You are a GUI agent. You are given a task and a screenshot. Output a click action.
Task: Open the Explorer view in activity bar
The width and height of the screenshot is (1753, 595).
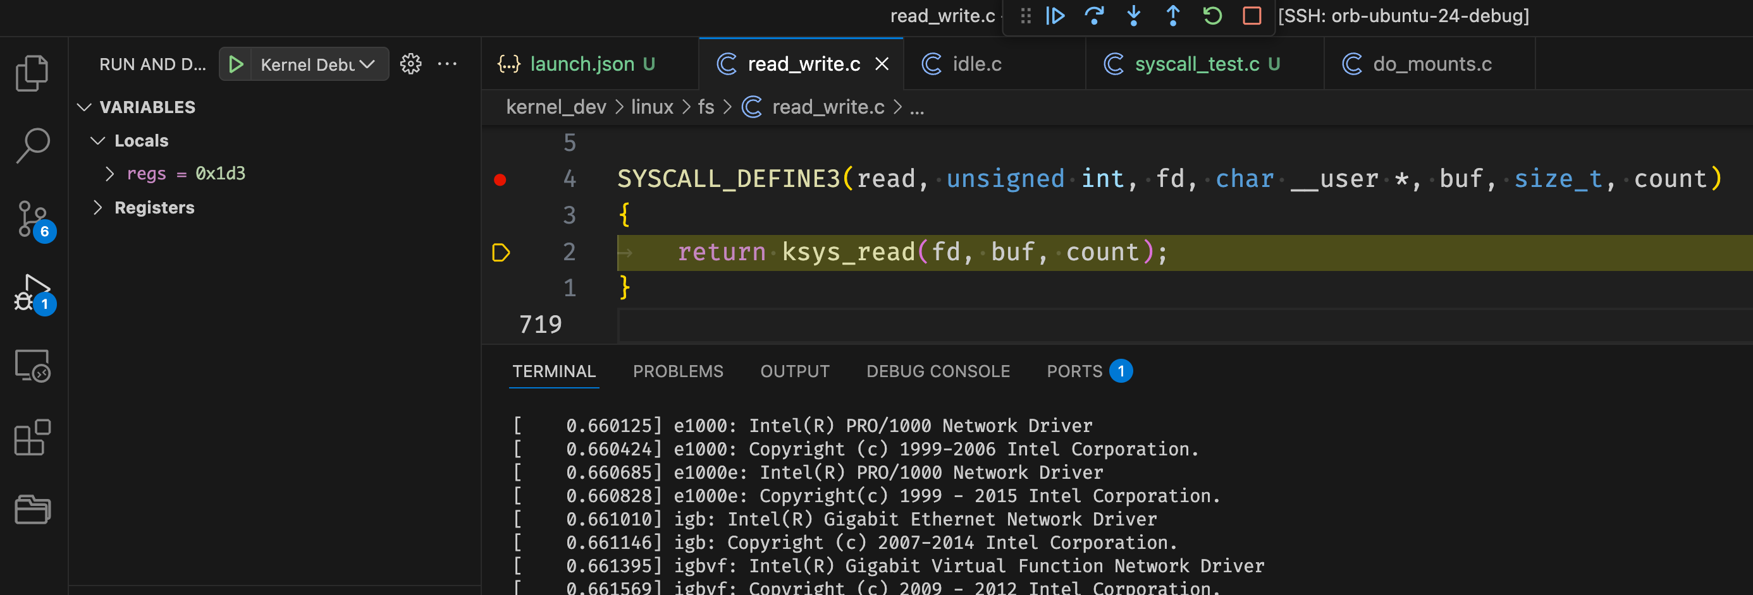tap(32, 73)
